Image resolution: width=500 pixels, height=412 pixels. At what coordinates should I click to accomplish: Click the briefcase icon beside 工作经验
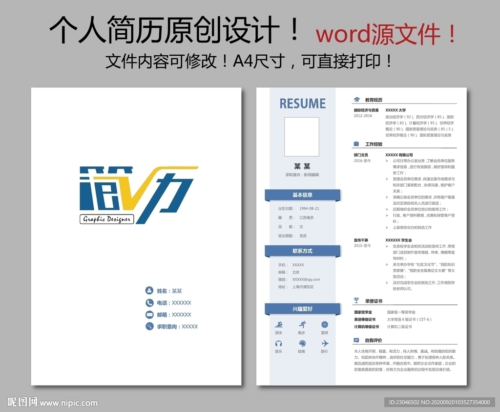click(x=356, y=144)
